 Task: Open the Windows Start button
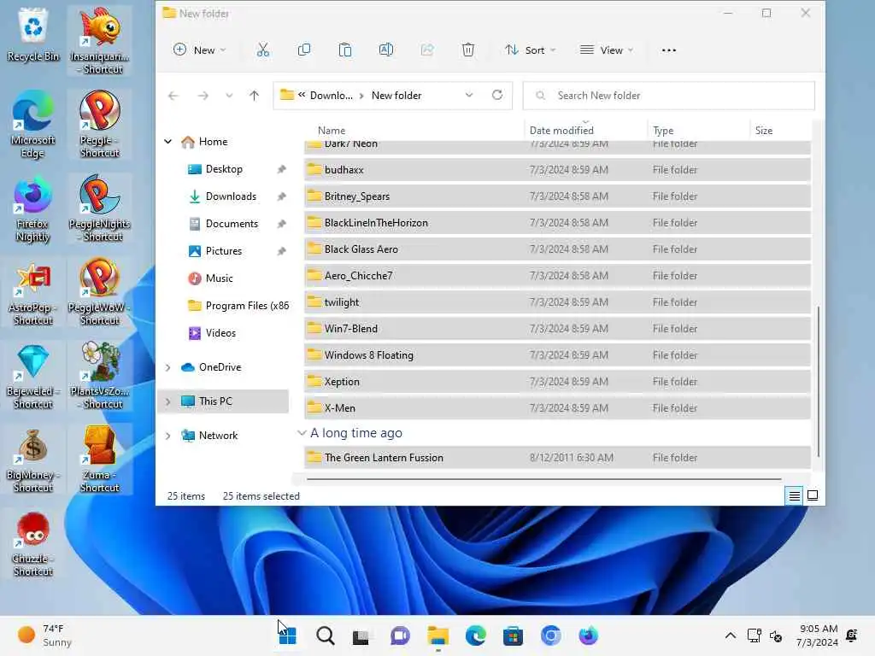[287, 635]
